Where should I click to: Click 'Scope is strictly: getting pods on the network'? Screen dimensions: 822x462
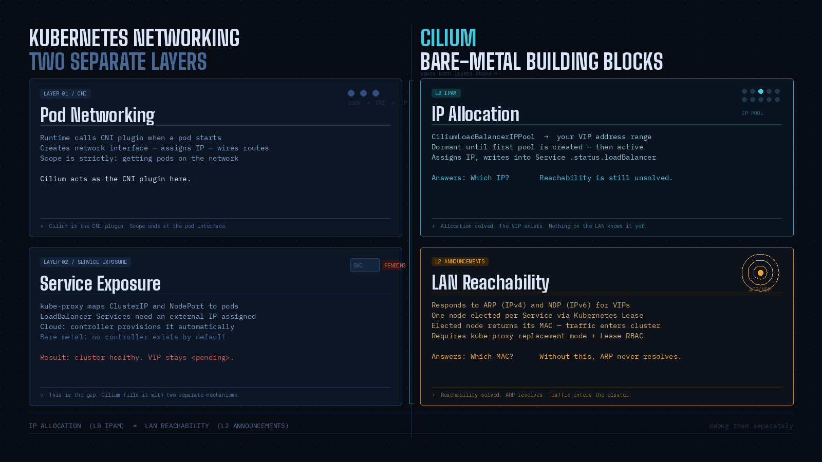pos(139,158)
